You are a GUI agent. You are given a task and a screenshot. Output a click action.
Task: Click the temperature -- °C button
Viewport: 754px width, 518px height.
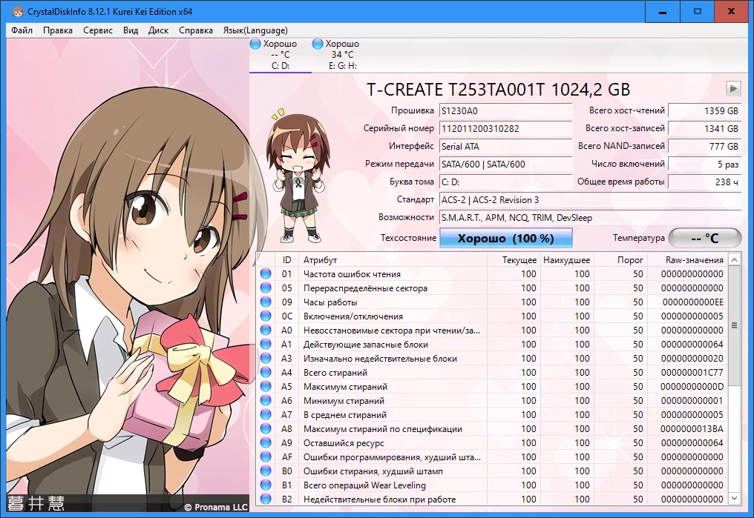(x=705, y=238)
